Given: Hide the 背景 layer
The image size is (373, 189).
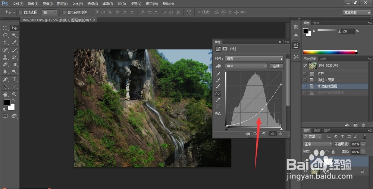Looking at the screenshot, I should click(x=306, y=171).
